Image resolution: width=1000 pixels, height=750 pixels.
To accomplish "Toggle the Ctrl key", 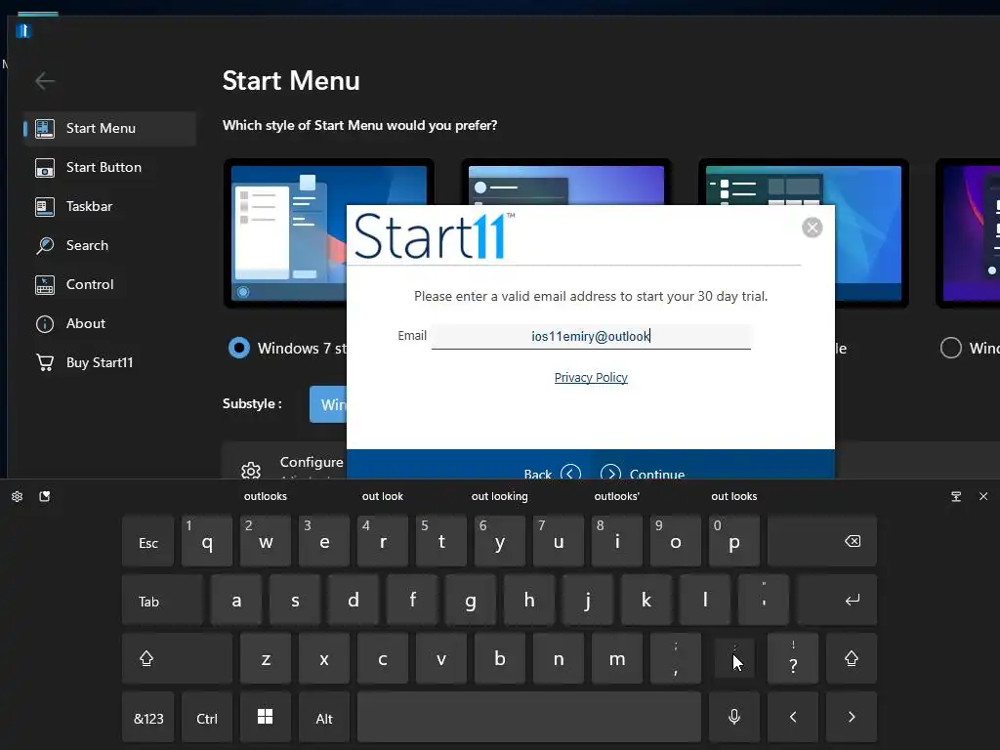I will click(207, 718).
